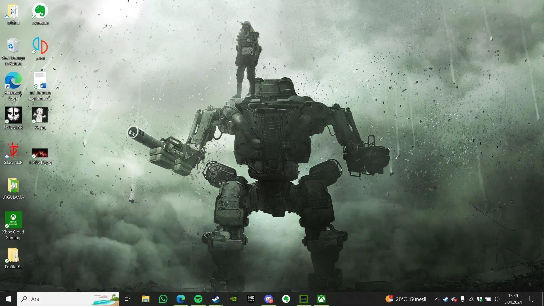Select the DİĞER folder on desktop
Screen dimensions: 544x306
tap(13, 14)
